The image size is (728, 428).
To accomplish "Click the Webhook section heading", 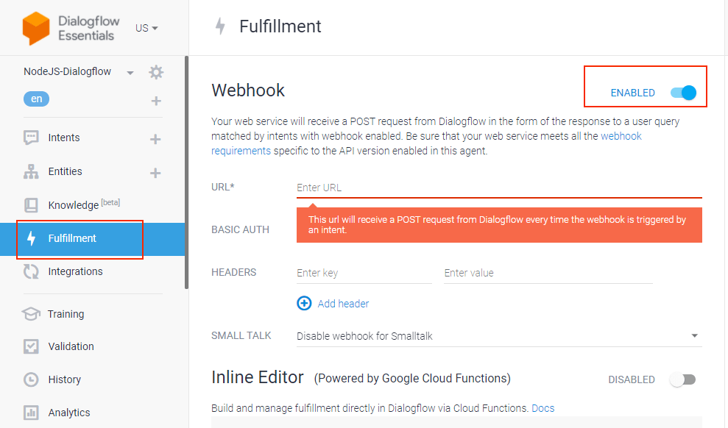I will pos(248,90).
